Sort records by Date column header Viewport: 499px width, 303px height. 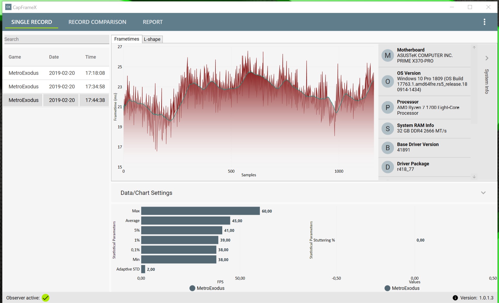pyautogui.click(x=54, y=57)
